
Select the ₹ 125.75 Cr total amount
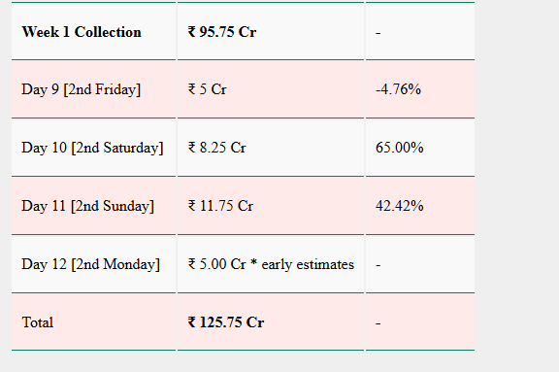click(x=226, y=322)
